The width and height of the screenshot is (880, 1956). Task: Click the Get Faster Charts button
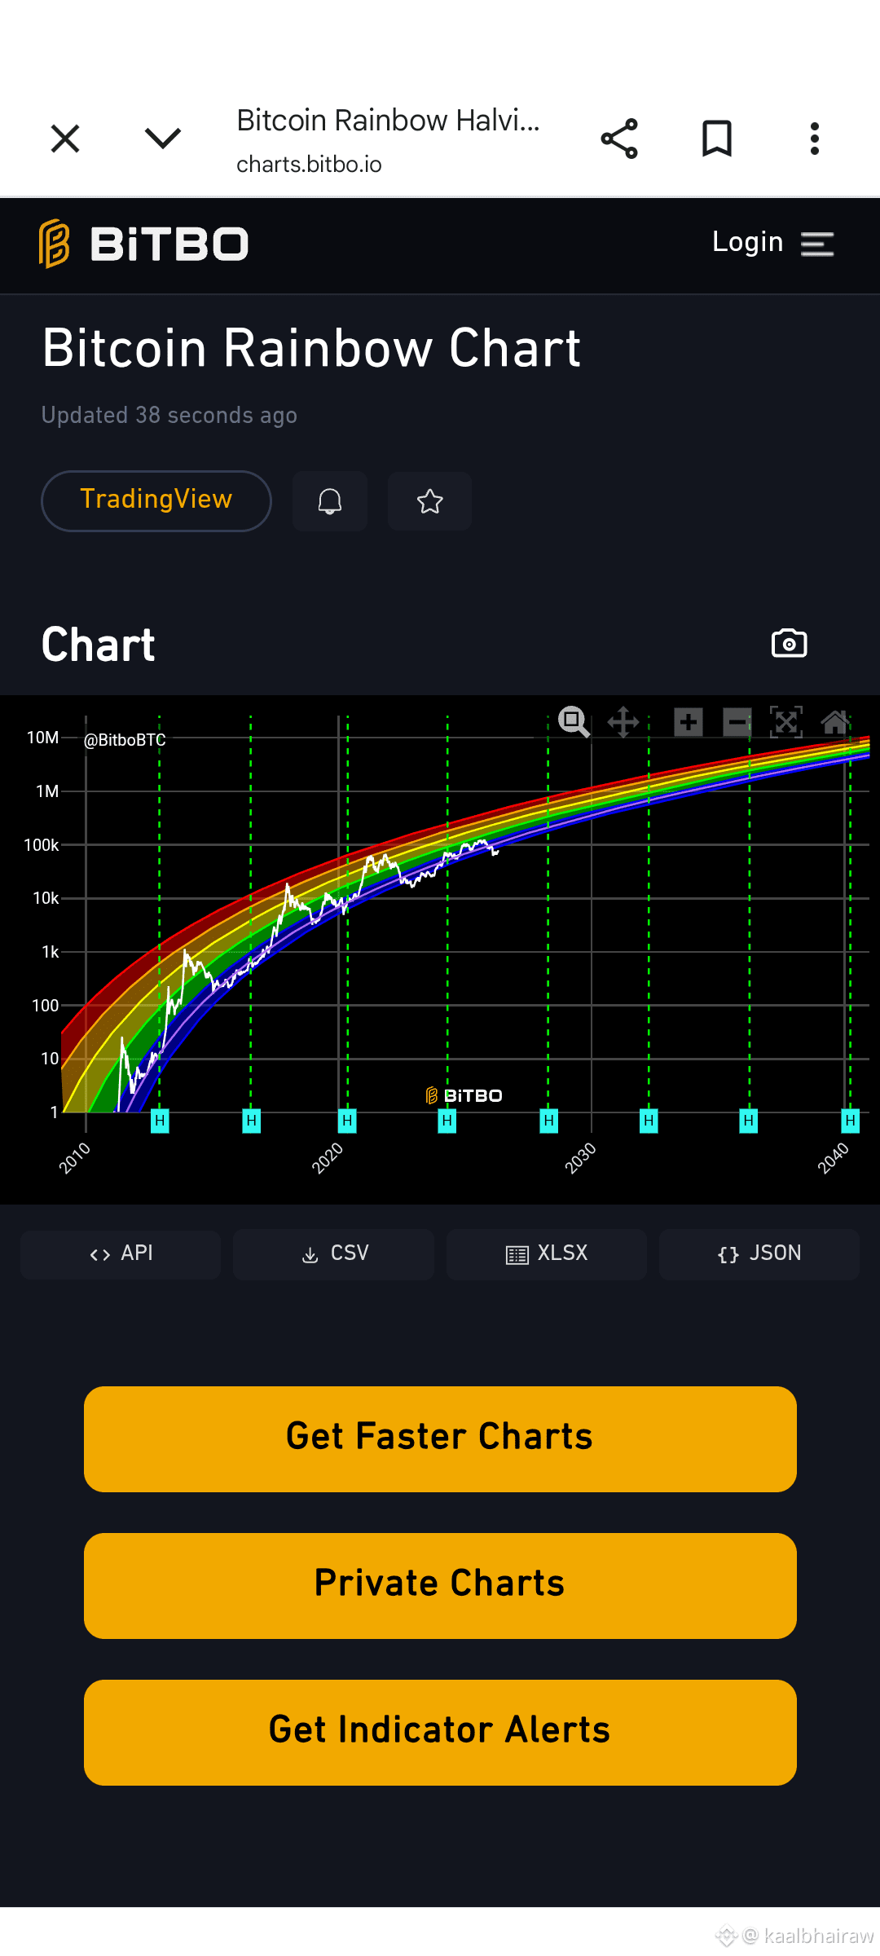pyautogui.click(x=440, y=1439)
